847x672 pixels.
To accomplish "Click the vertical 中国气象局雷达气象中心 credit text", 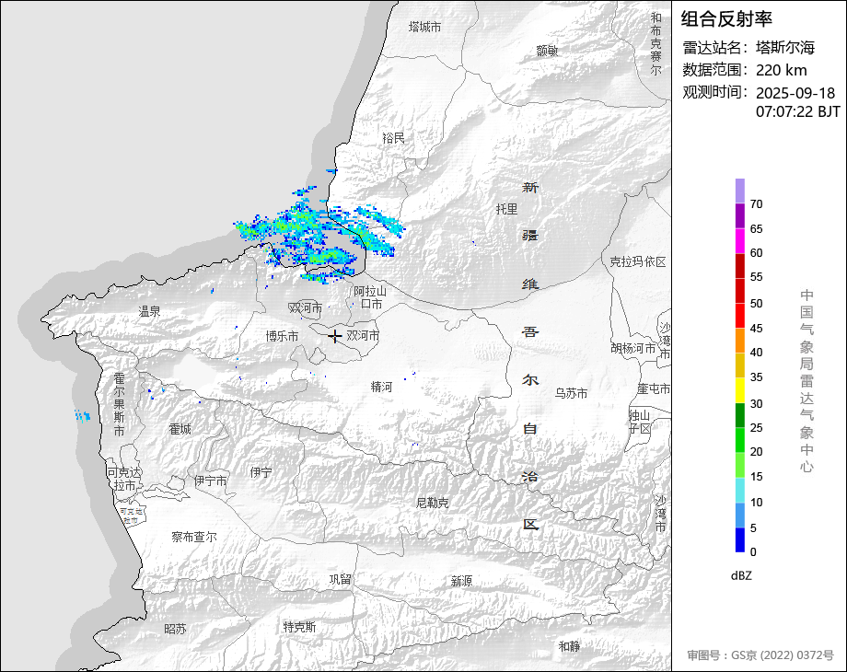I will pos(806,381).
